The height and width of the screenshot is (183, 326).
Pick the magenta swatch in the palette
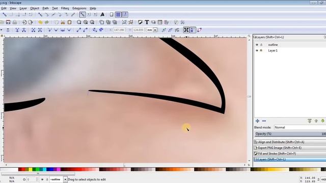(59, 169)
